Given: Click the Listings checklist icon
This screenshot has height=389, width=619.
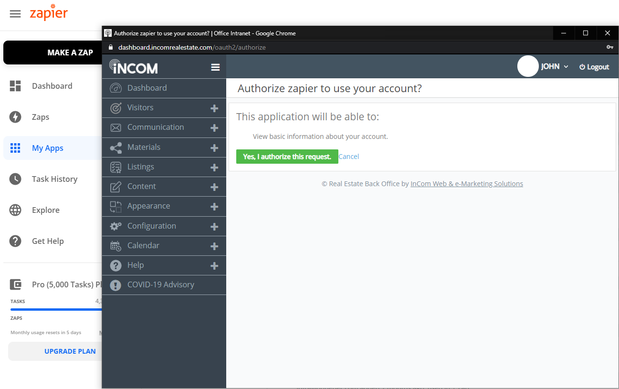Looking at the screenshot, I should 115,167.
